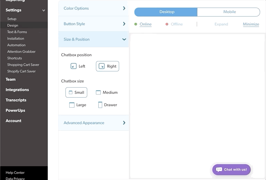Screen dimensions: 266x180
Task: Choose the Small chatbox size label
Action: (x=79, y=92)
